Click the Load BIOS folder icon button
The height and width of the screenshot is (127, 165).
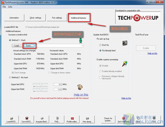[x=12, y=119]
